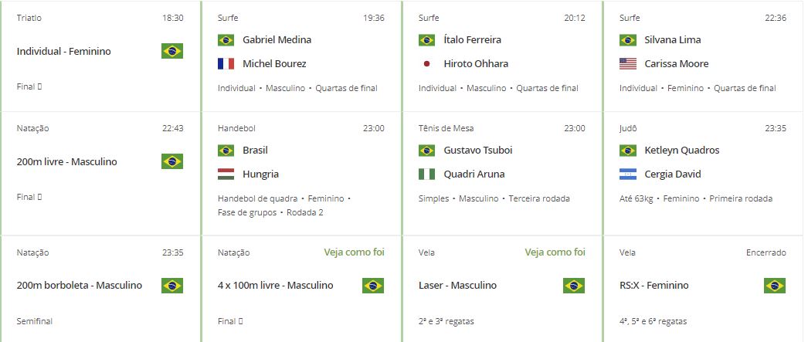Click Brazil flag in RS:X Feminino card

tap(775, 286)
